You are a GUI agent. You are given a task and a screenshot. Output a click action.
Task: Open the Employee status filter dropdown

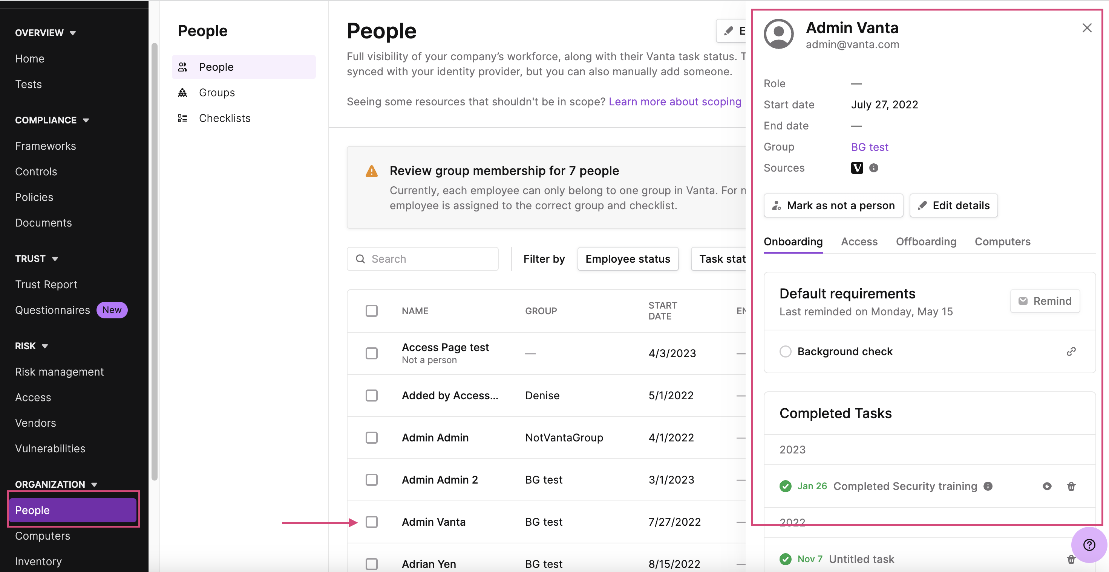(x=628, y=259)
